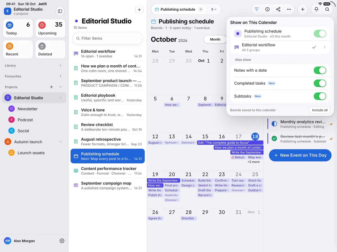Viewport: 337px width, 252px height.
Task: Close the Publishing schedule tab
Action: (x=201, y=9)
